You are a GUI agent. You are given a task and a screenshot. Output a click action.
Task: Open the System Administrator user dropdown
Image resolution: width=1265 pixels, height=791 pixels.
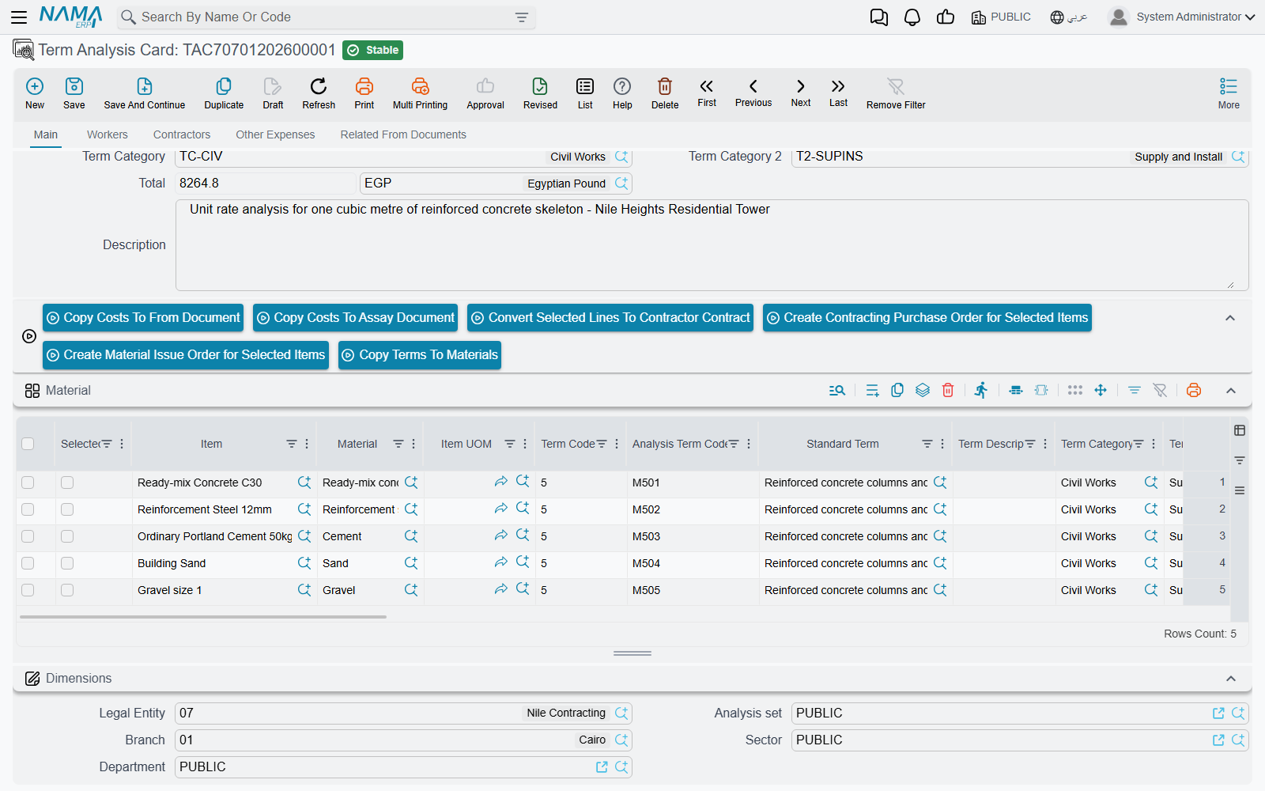pyautogui.click(x=1182, y=17)
